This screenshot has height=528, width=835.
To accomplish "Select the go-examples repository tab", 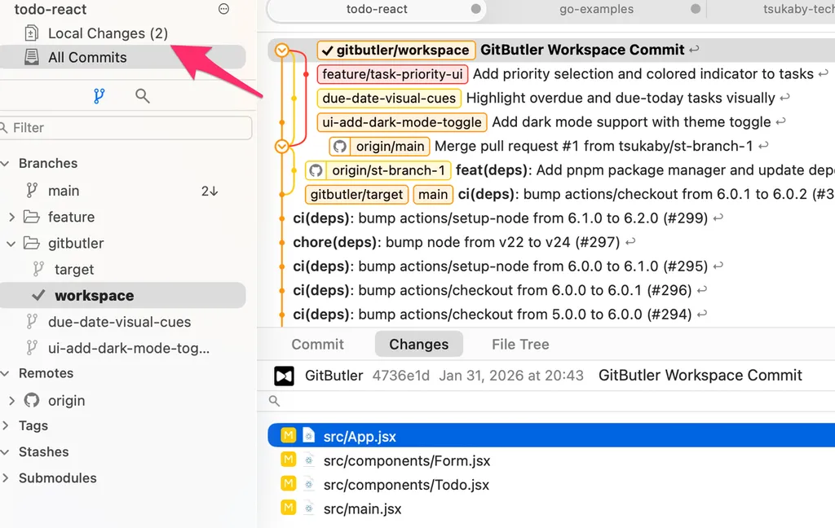I will pos(597,9).
